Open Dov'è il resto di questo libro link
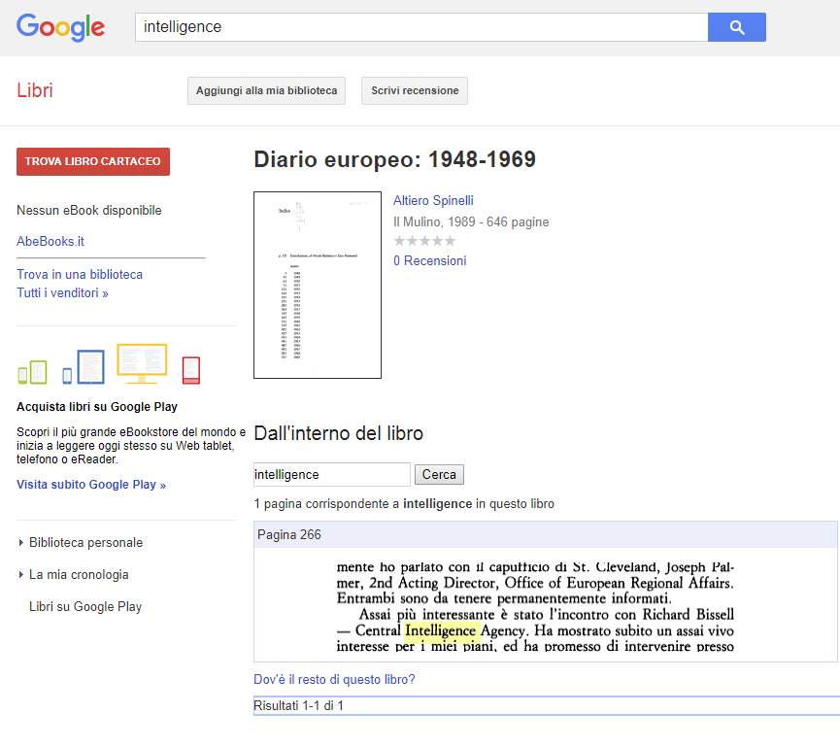Viewport: 840px width, 747px height. [334, 679]
